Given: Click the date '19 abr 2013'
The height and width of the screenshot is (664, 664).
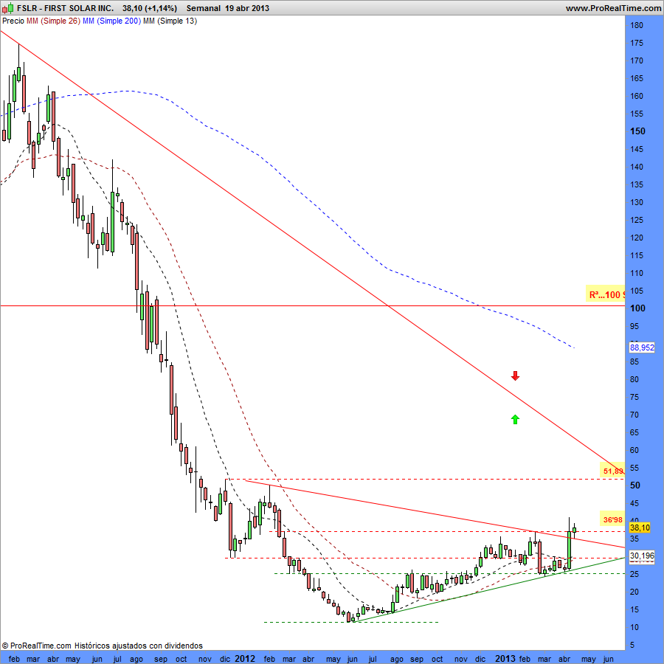Looking at the screenshot, I should tap(247, 8).
